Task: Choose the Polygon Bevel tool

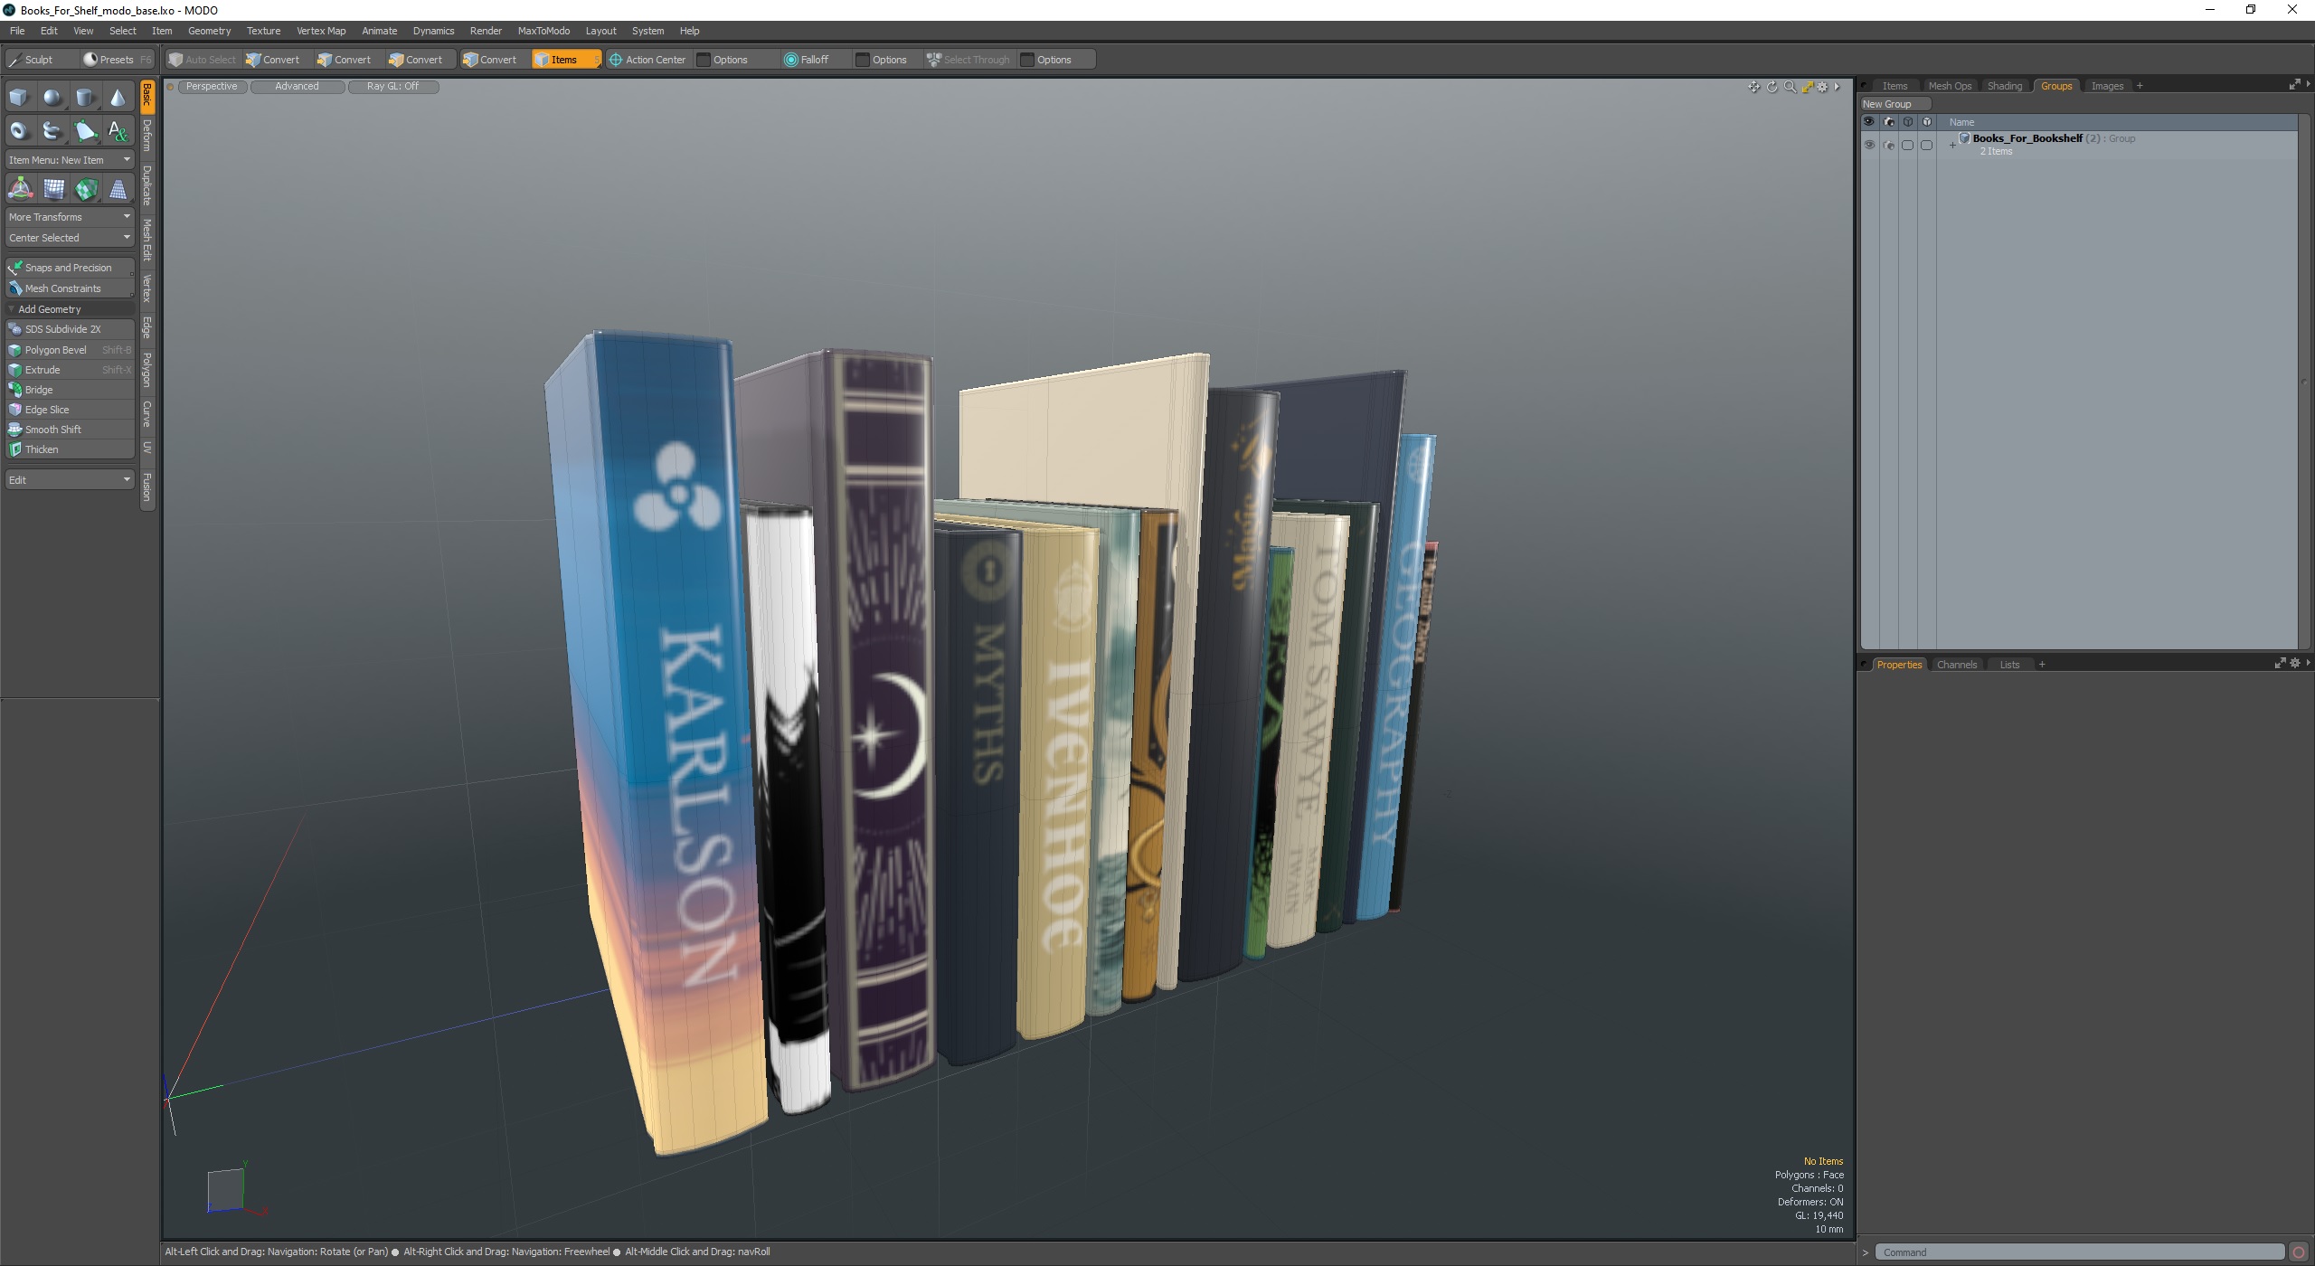Action: coord(70,350)
